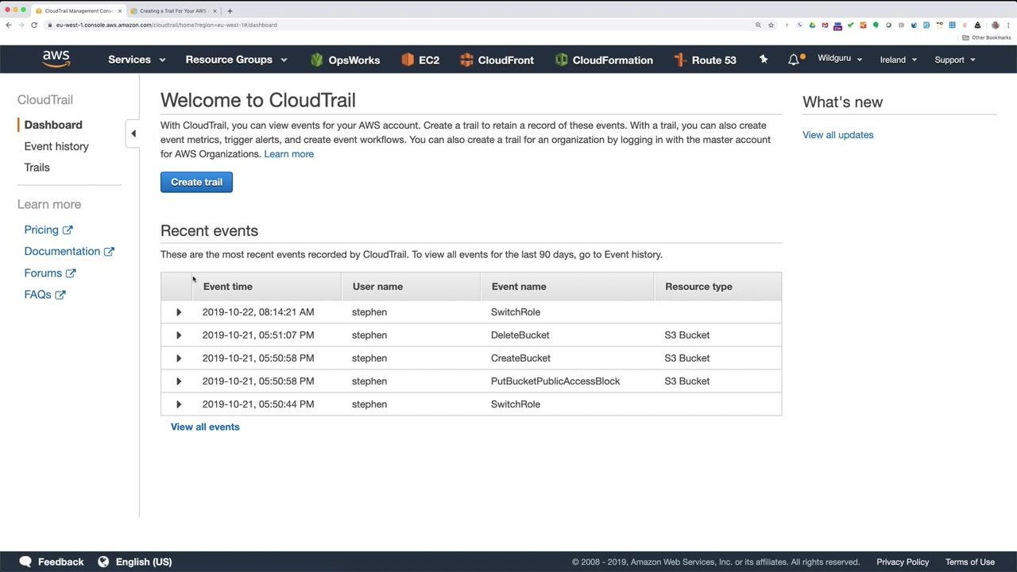Go to Event history in sidebar
1017x572 pixels.
coord(56,146)
